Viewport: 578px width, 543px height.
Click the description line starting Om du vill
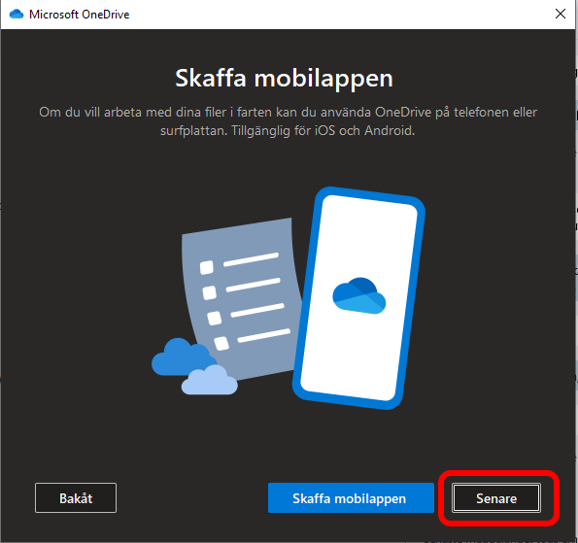point(288,112)
